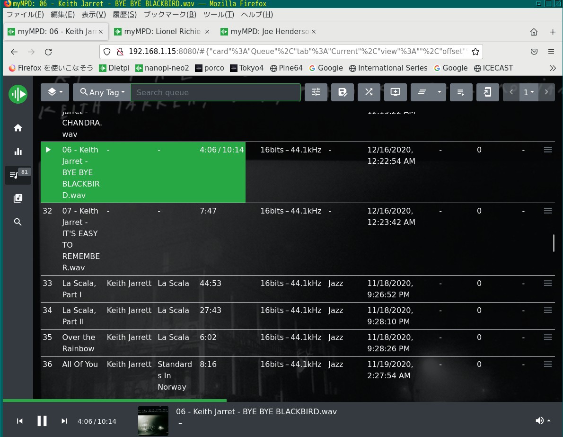Focus the Search queue input field
This screenshot has height=437, width=563.
coord(216,92)
